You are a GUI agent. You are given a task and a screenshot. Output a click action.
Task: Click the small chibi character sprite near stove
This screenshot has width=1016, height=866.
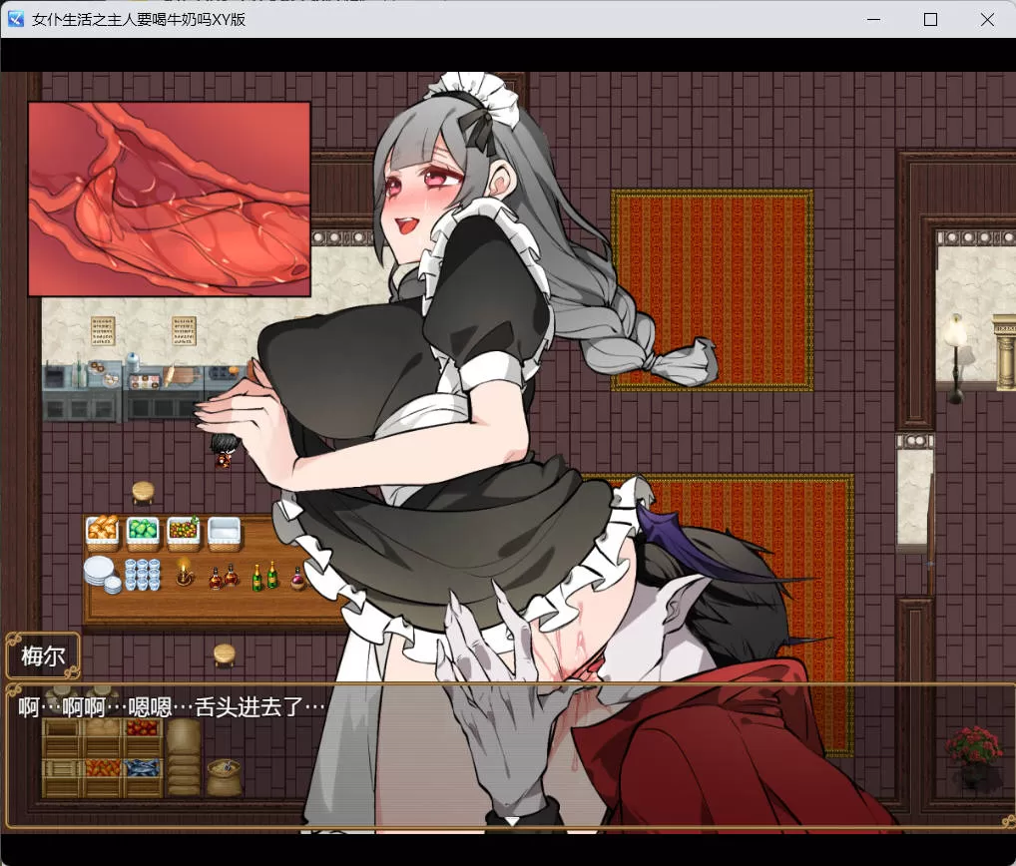222,451
